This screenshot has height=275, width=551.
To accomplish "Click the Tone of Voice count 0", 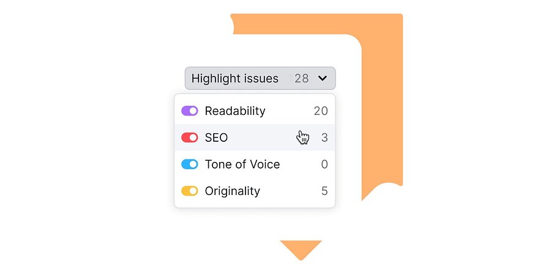I will coord(324,164).
